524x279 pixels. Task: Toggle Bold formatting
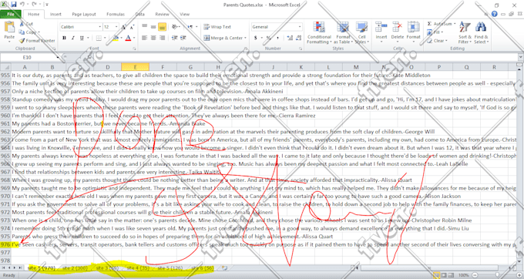coord(64,38)
